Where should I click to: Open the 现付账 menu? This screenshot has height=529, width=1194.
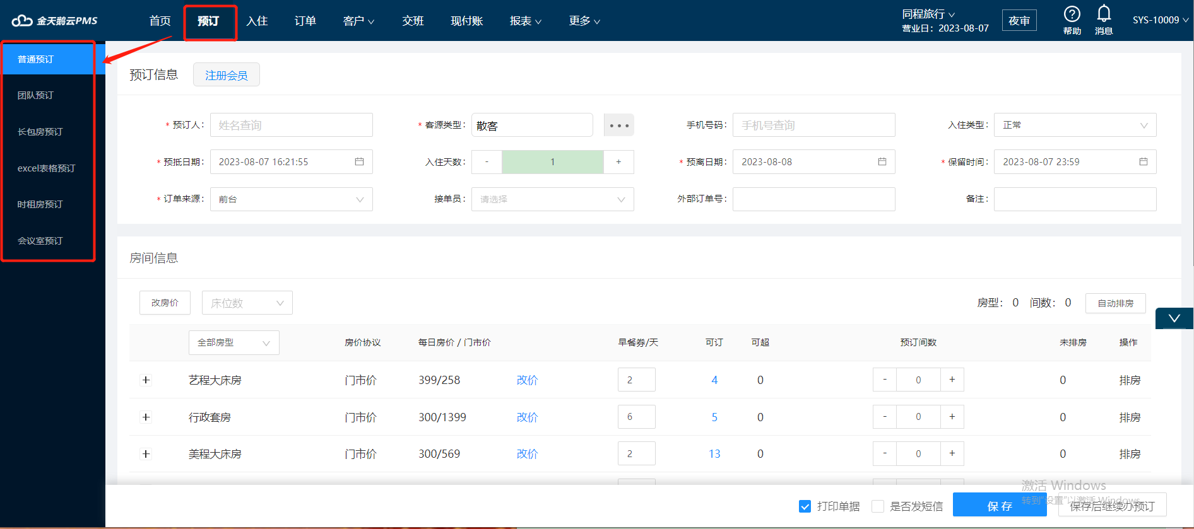(466, 21)
